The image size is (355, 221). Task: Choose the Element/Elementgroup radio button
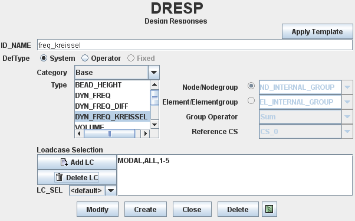251,100
